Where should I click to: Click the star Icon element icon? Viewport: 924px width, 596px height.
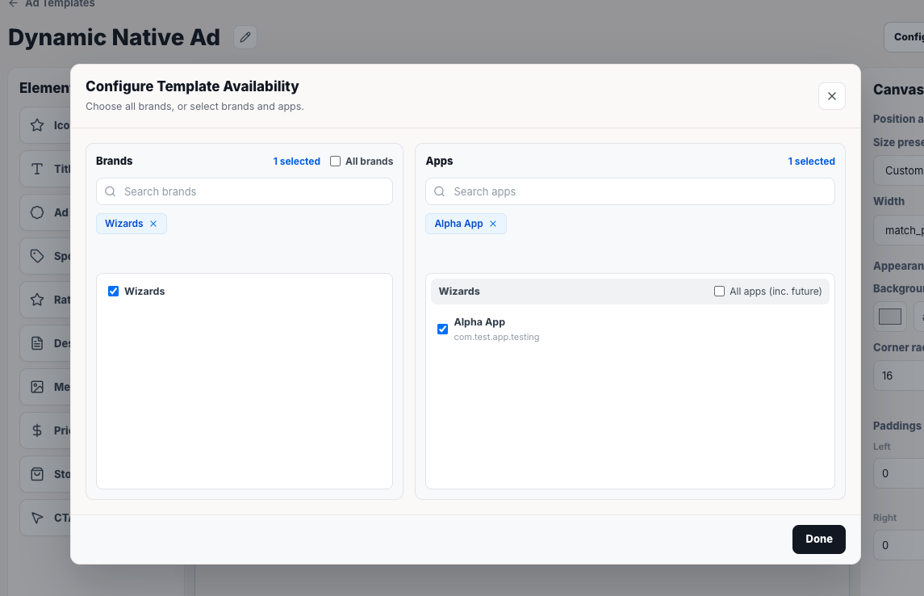[x=37, y=125]
